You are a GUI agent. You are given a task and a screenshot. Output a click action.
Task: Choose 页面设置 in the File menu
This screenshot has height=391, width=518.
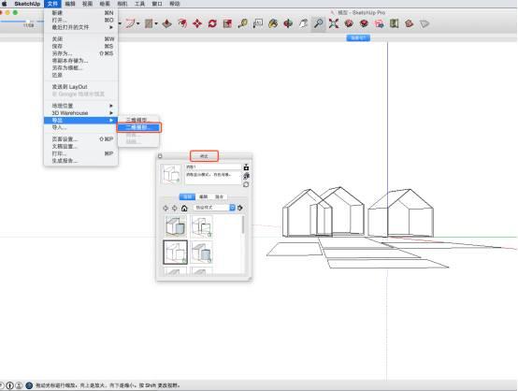pos(82,139)
